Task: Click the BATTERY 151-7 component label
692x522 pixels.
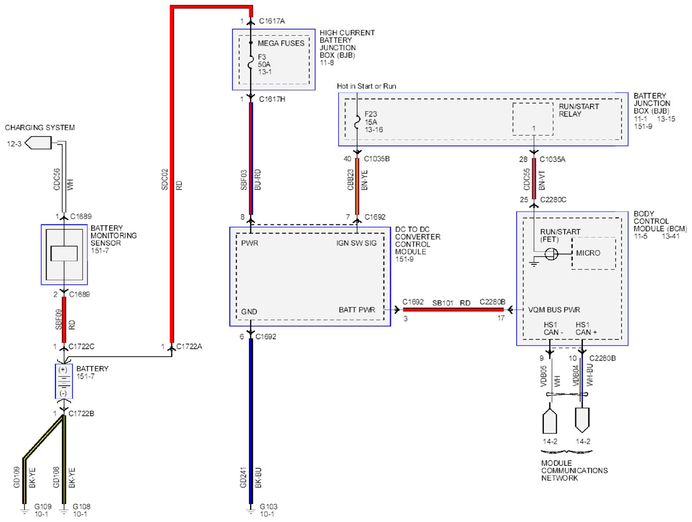Action: click(92, 372)
